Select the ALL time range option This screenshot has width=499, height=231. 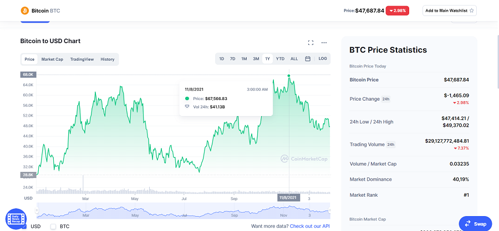(294, 59)
